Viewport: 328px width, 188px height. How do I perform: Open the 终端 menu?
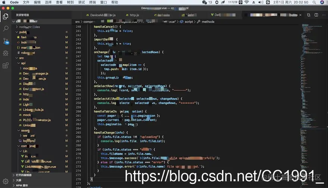coord(93,2)
